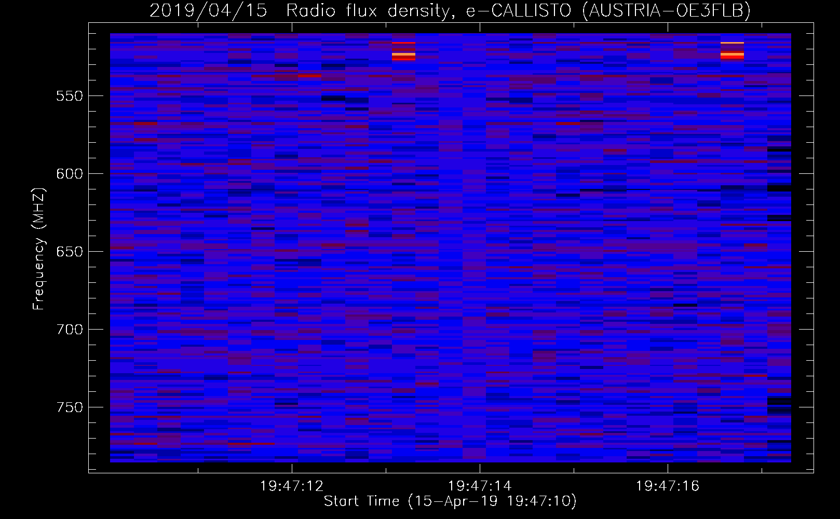Click the 650 frequency tick label
This screenshot has height=519, width=840.
pyautogui.click(x=70, y=252)
